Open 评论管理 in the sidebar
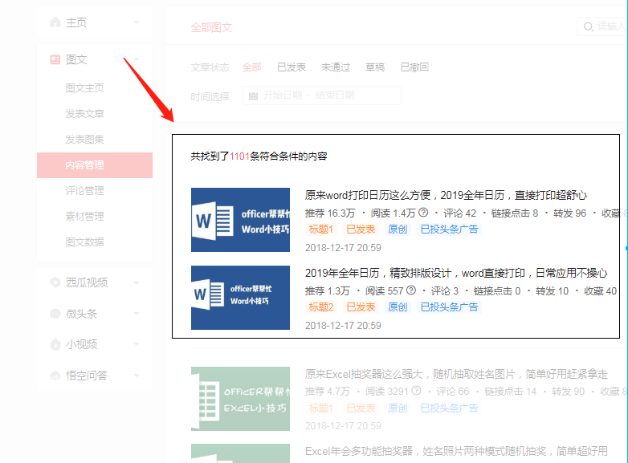The width and height of the screenshot is (628, 463). point(84,190)
